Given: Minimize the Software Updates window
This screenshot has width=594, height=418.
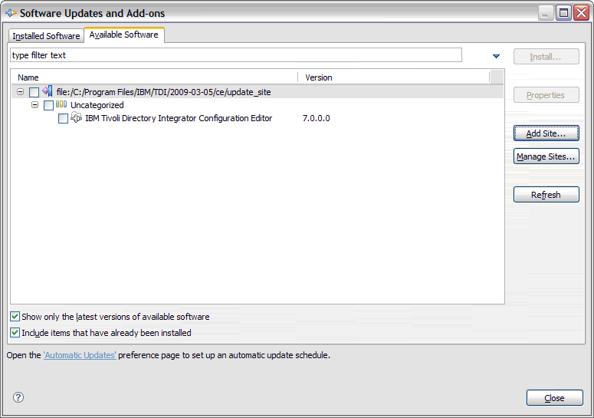Looking at the screenshot, I should [x=546, y=13].
